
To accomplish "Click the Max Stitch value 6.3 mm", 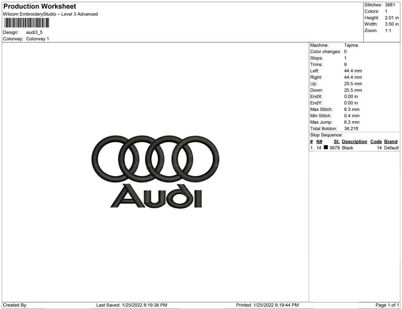I will tap(352, 109).
